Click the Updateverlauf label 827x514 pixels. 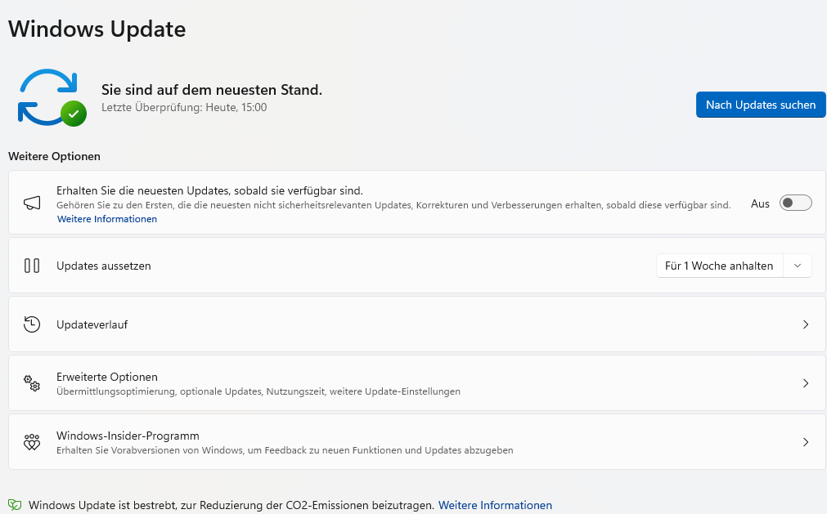pos(92,324)
